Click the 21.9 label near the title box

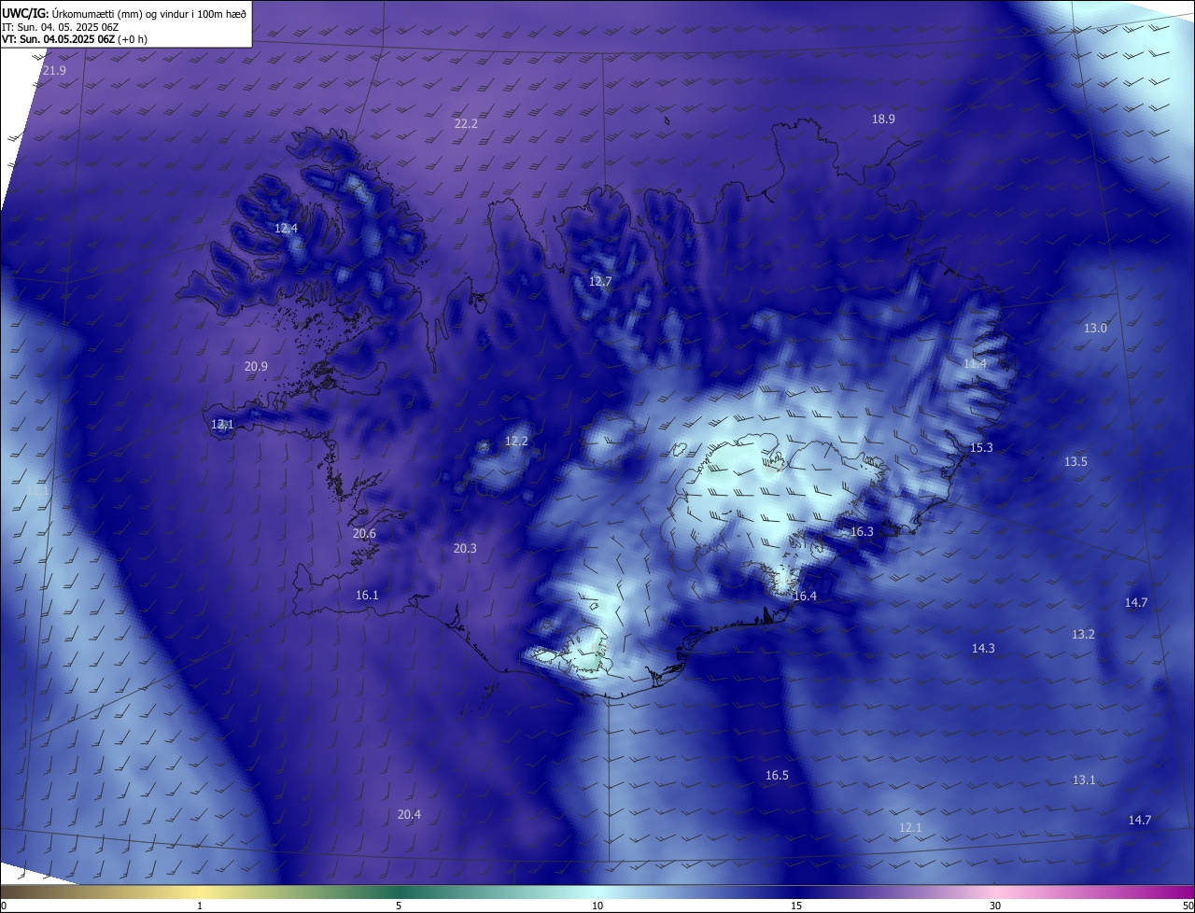tap(54, 71)
